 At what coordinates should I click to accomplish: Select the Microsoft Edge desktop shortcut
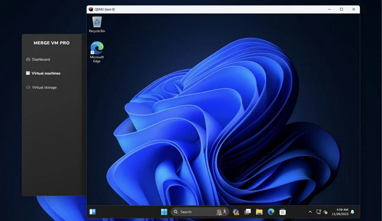[x=97, y=52]
